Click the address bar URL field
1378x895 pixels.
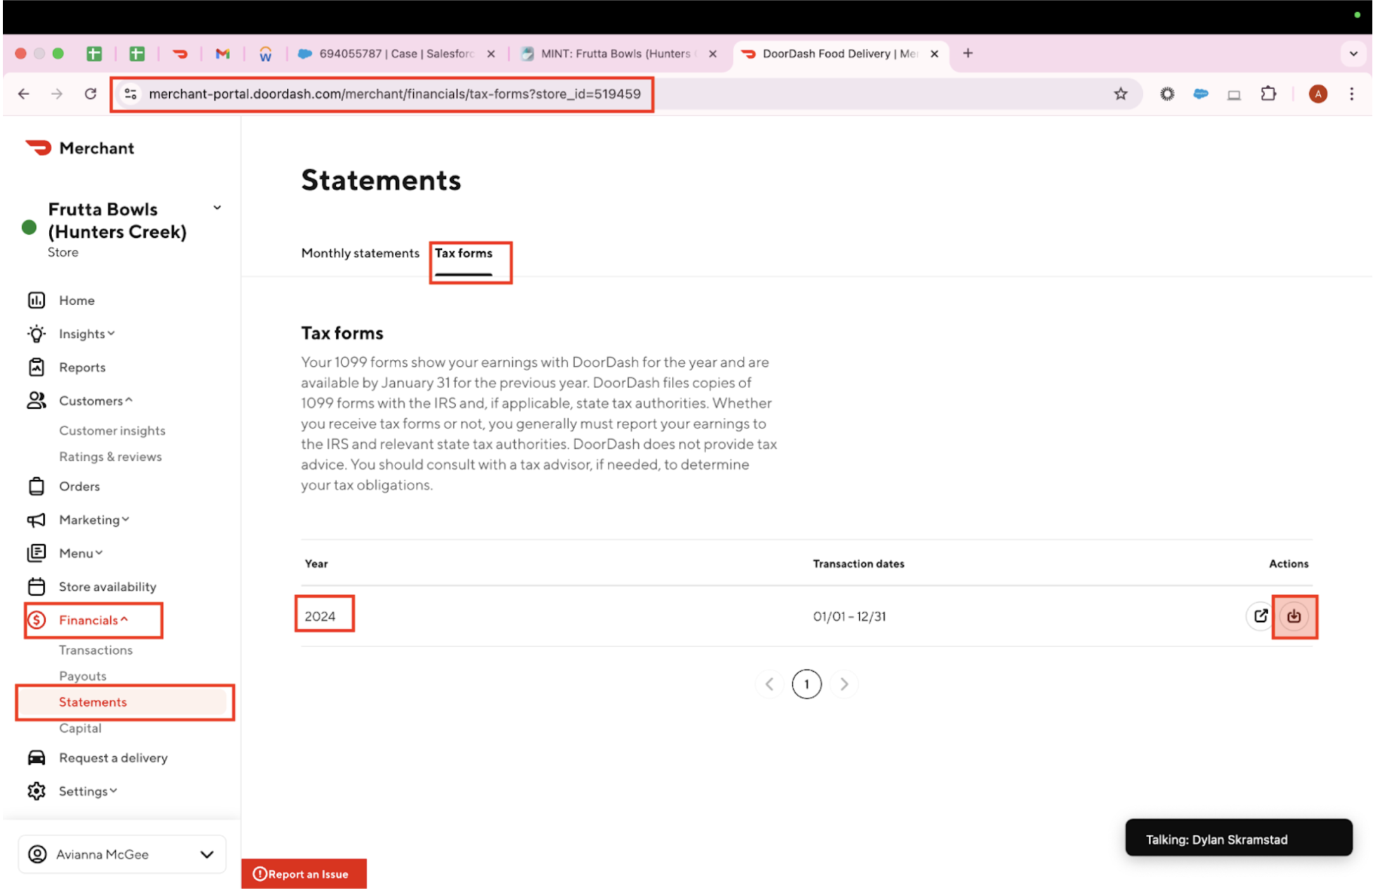coord(394,94)
